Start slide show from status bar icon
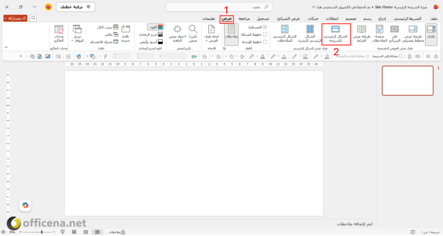 [63, 232]
